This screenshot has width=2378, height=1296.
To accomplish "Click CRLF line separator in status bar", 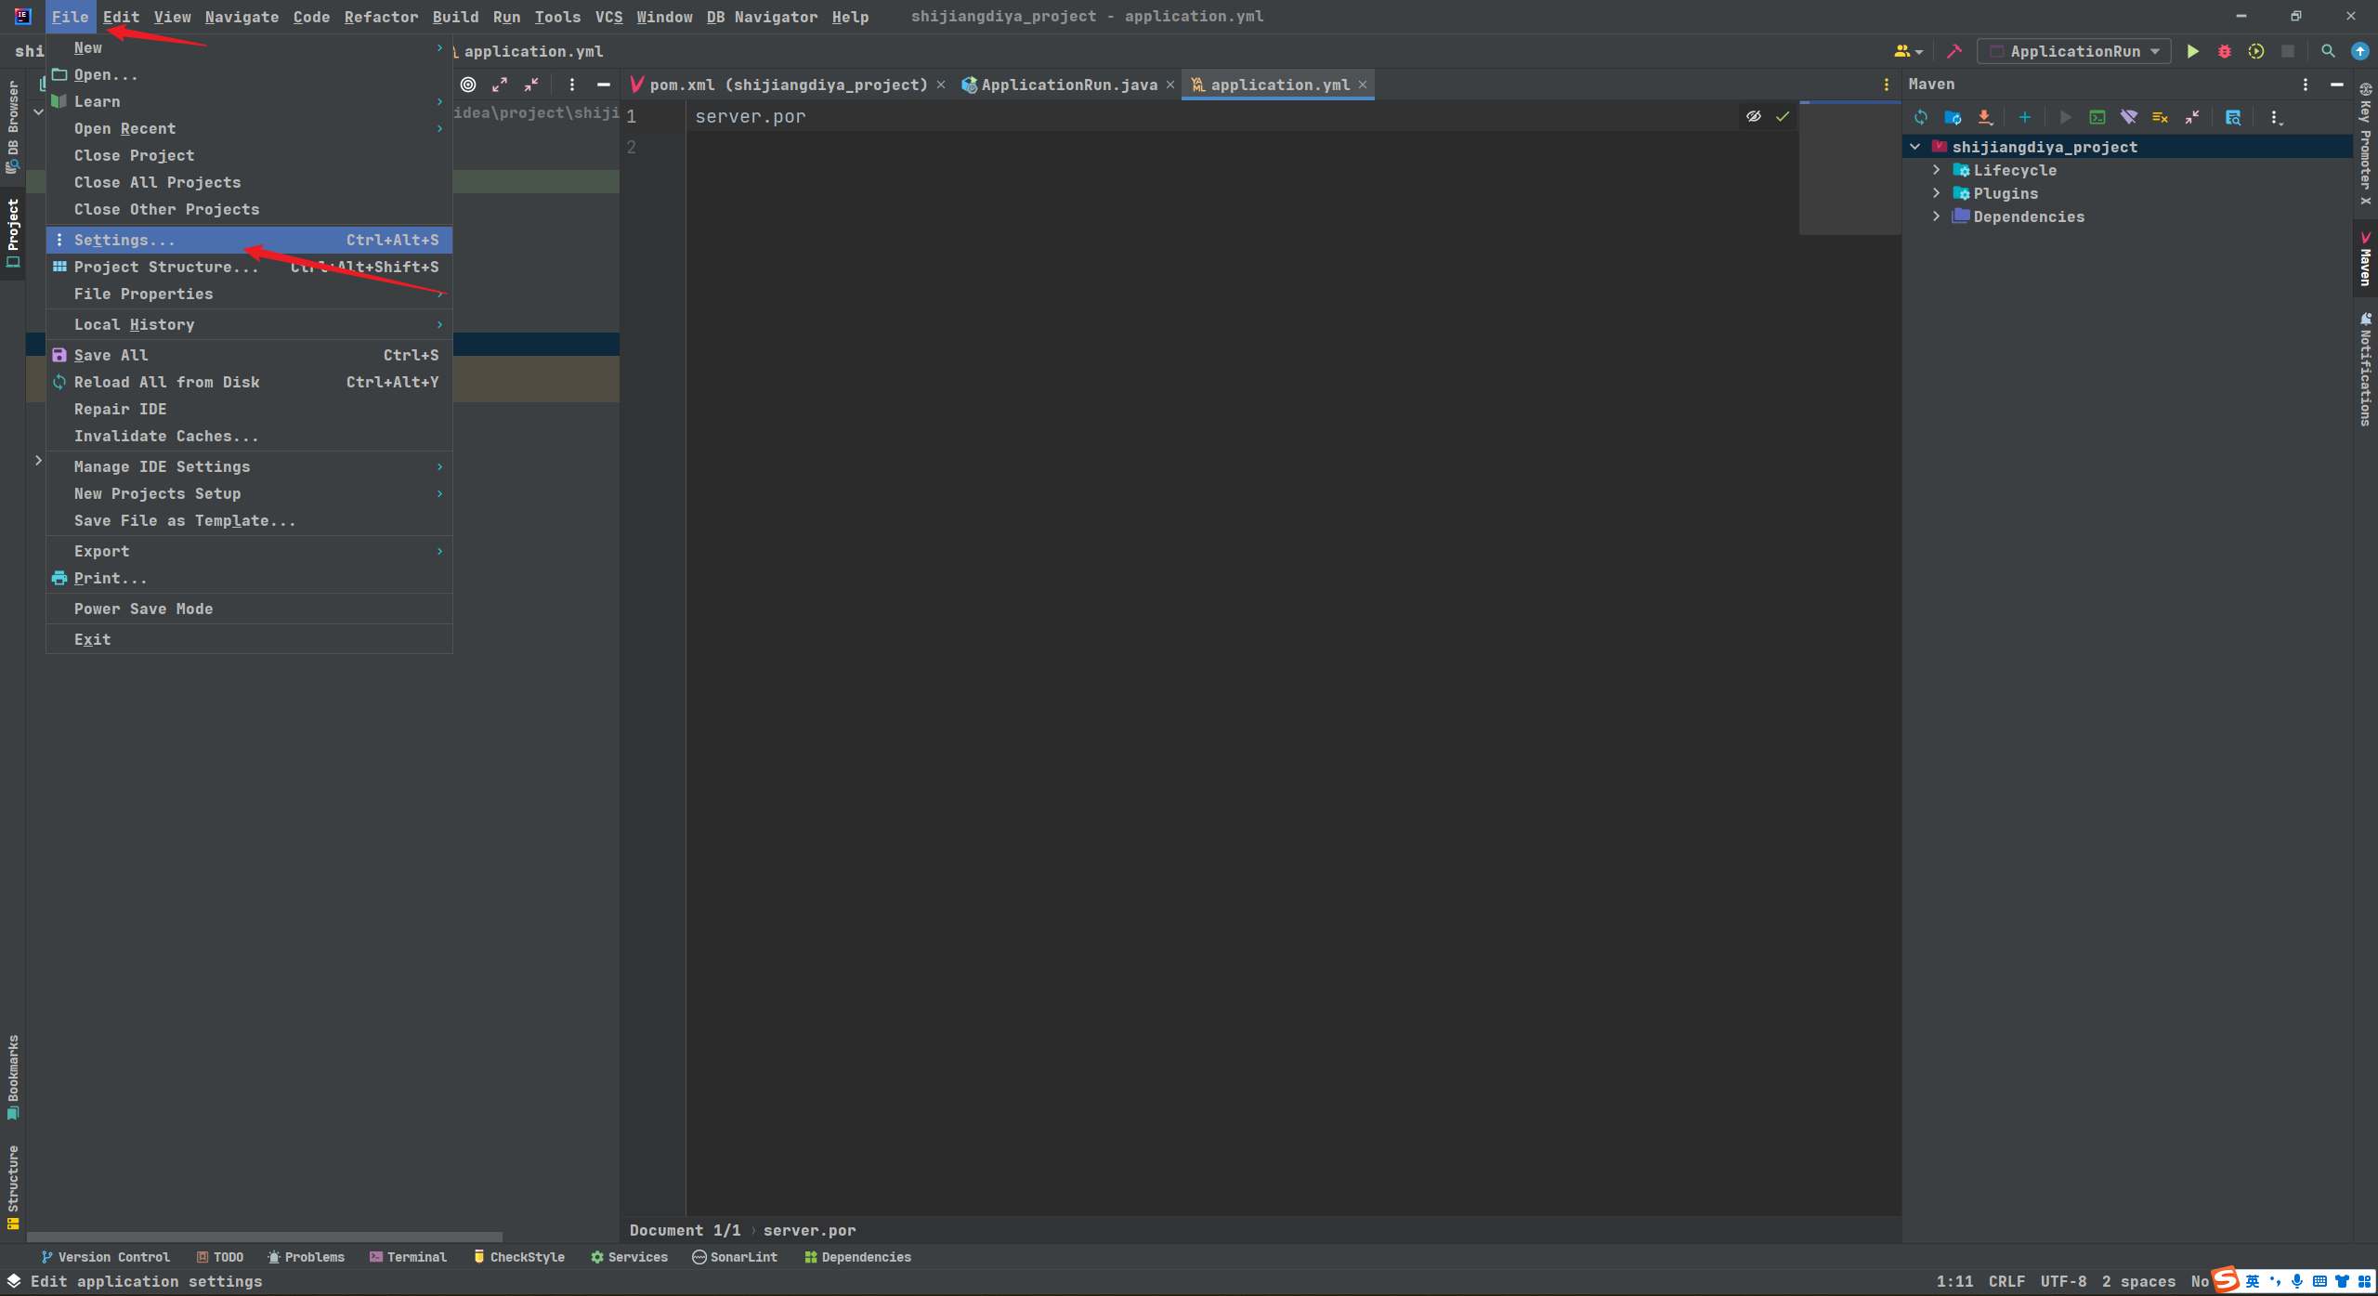I will (x=2006, y=1281).
